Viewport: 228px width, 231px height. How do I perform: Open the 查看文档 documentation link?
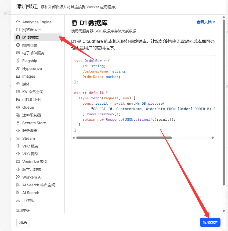[206, 22]
